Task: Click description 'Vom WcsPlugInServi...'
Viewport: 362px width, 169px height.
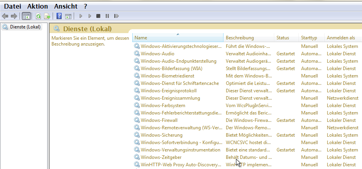Action: point(248,106)
